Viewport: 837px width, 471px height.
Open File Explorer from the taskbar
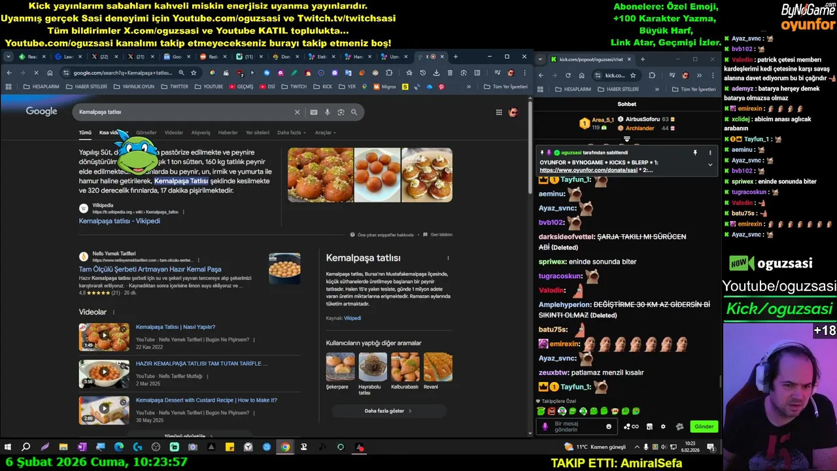[x=63, y=447]
